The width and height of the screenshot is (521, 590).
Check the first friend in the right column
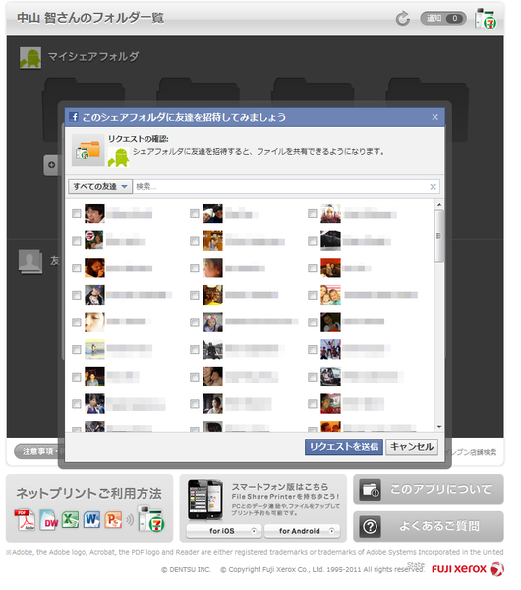pos(313,213)
